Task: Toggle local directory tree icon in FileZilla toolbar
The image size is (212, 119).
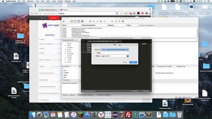Action: point(75,21)
